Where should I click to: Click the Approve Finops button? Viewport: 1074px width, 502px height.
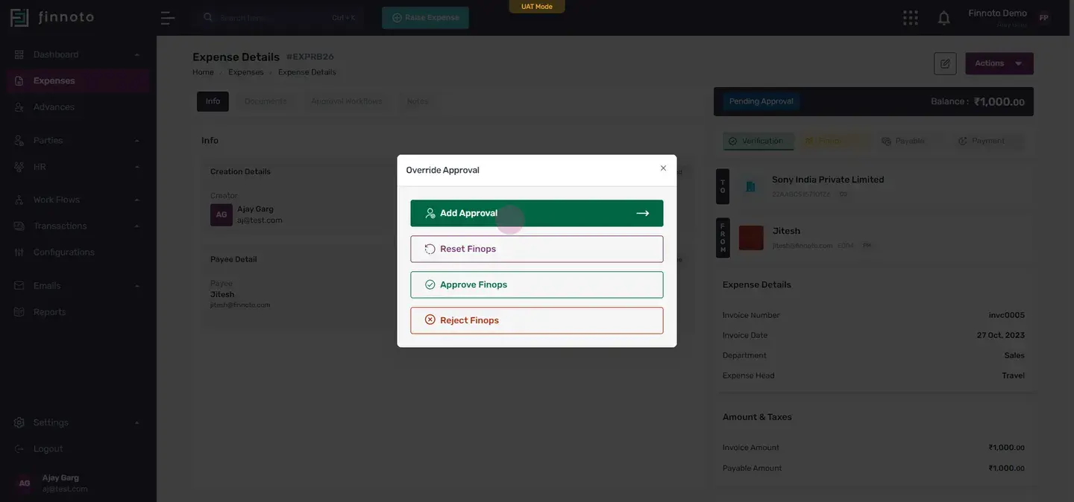tap(537, 285)
